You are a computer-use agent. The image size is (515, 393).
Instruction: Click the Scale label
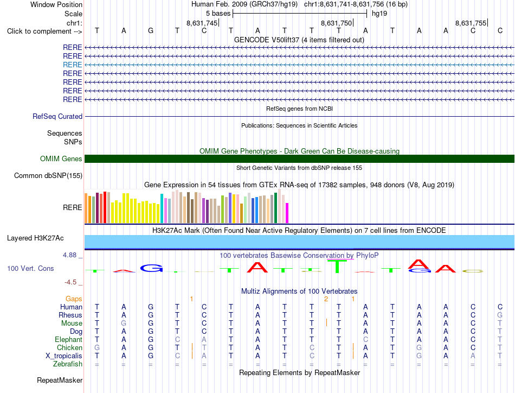(73, 14)
